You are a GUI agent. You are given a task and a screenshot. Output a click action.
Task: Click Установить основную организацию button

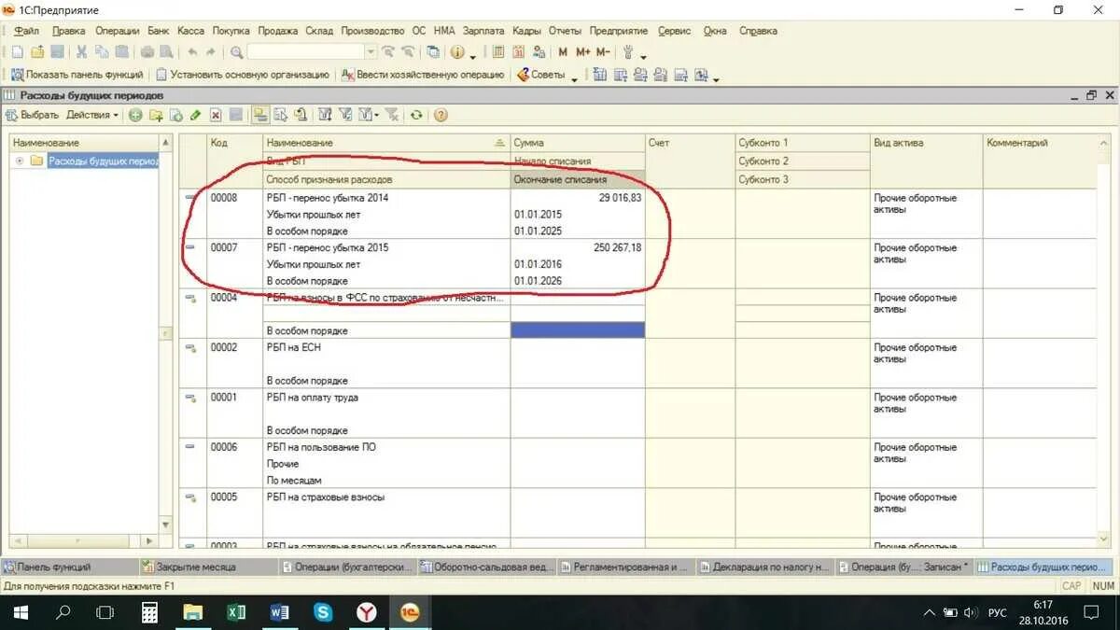click(242, 75)
